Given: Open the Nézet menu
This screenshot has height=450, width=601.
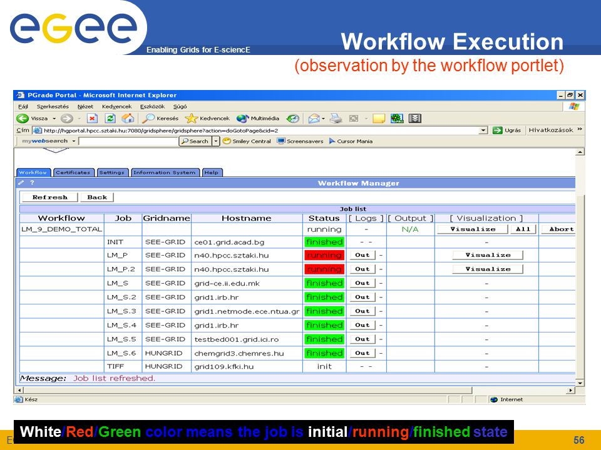Looking at the screenshot, I should (85, 106).
